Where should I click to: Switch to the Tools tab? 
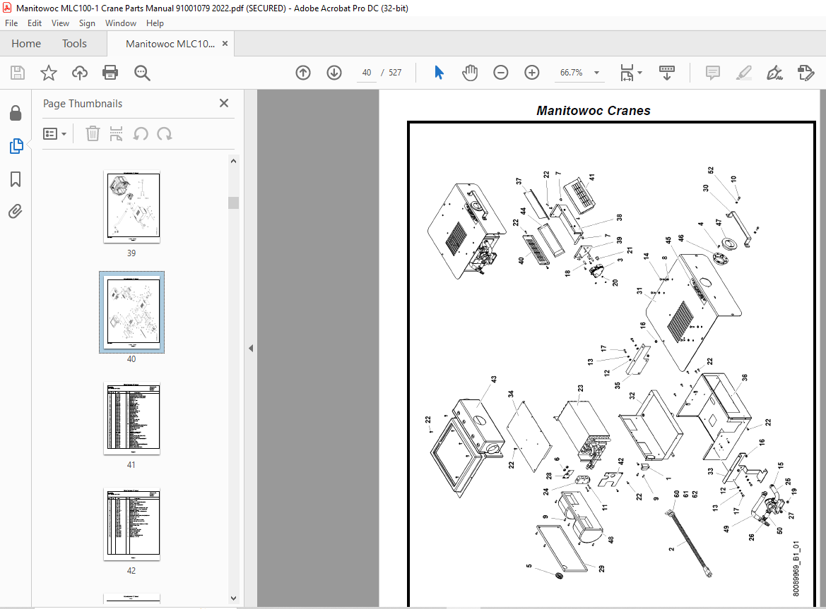tap(74, 44)
